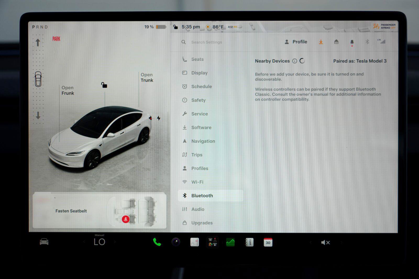Open the charge port lightning icon
Image resolution: width=419 pixels, height=279 pixels.
(159, 118)
